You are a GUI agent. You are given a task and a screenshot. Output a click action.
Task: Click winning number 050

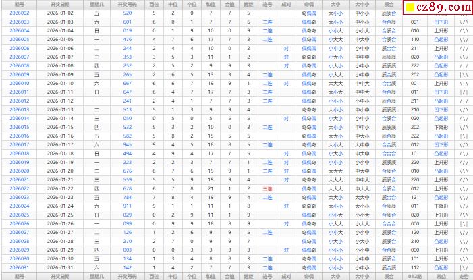(x=128, y=119)
